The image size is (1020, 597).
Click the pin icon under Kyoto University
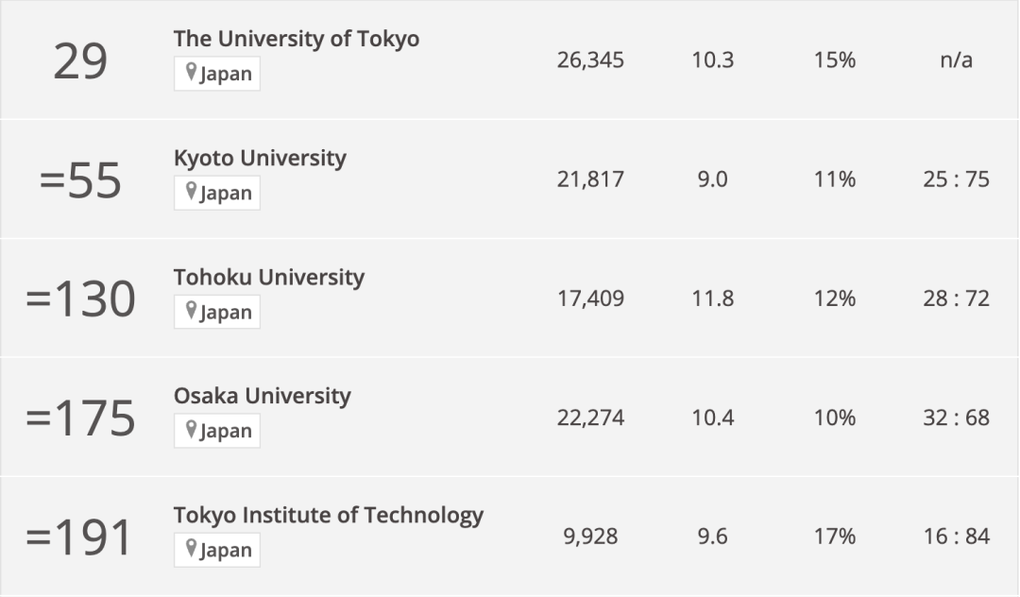coord(191,192)
